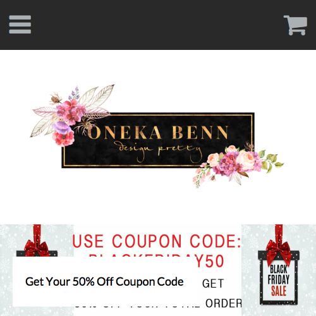Click the black logo plaque with the gold border
The width and height of the screenshot is (316, 316).
coord(158,140)
